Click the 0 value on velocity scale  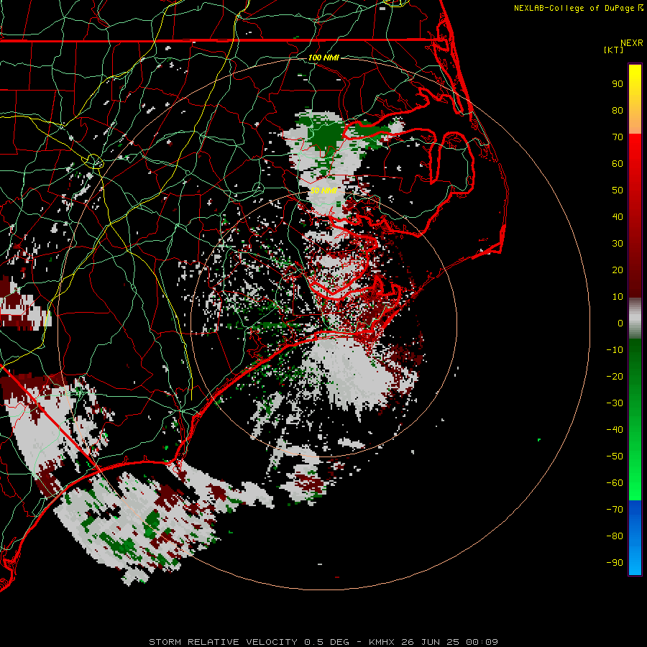[x=620, y=323]
